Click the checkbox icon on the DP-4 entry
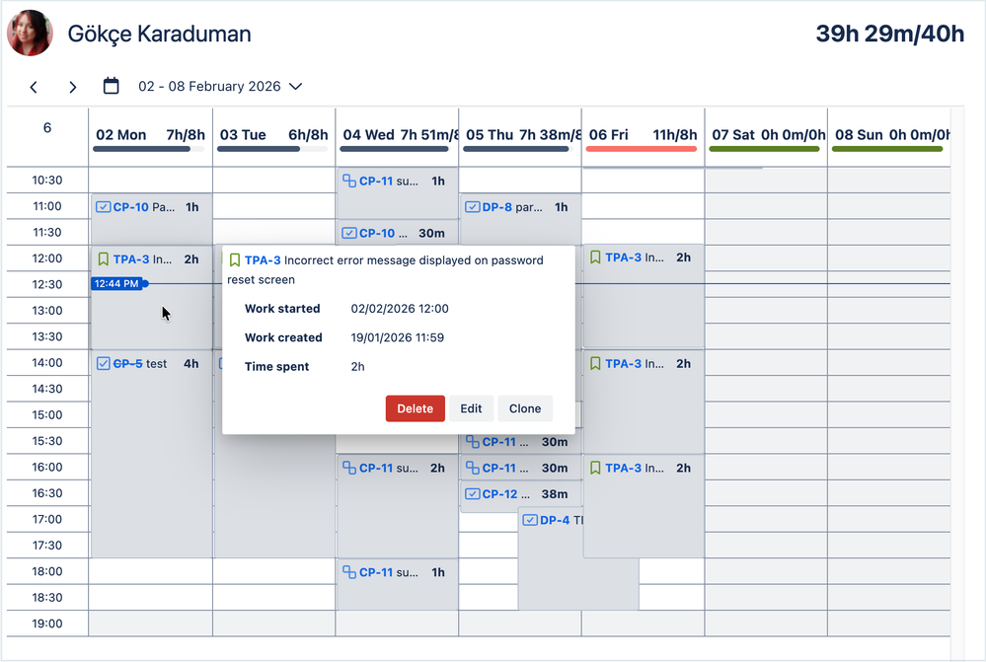 pos(529,520)
